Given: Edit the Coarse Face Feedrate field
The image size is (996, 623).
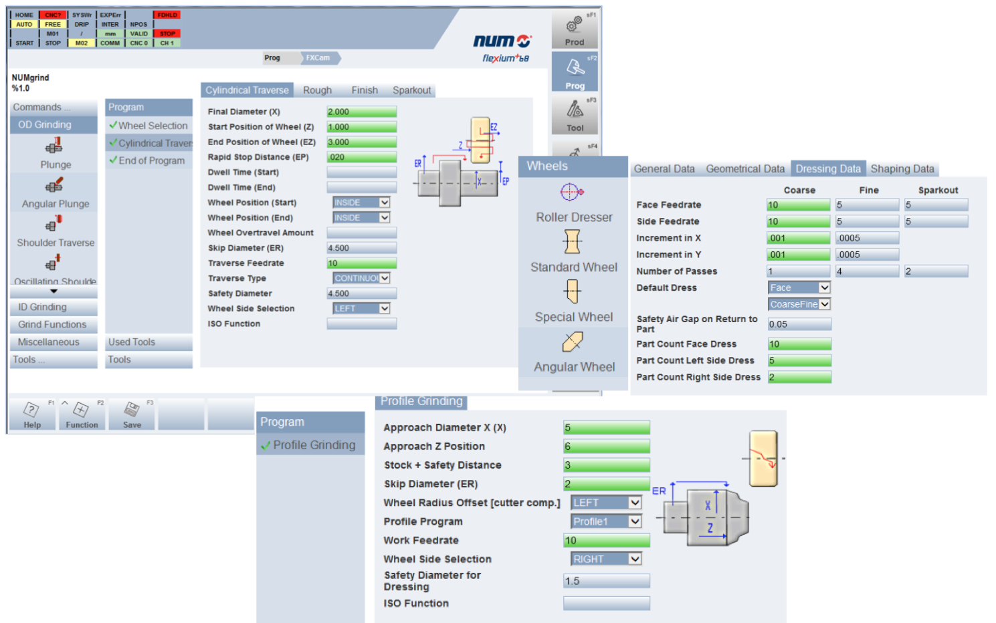Looking at the screenshot, I should [798, 205].
